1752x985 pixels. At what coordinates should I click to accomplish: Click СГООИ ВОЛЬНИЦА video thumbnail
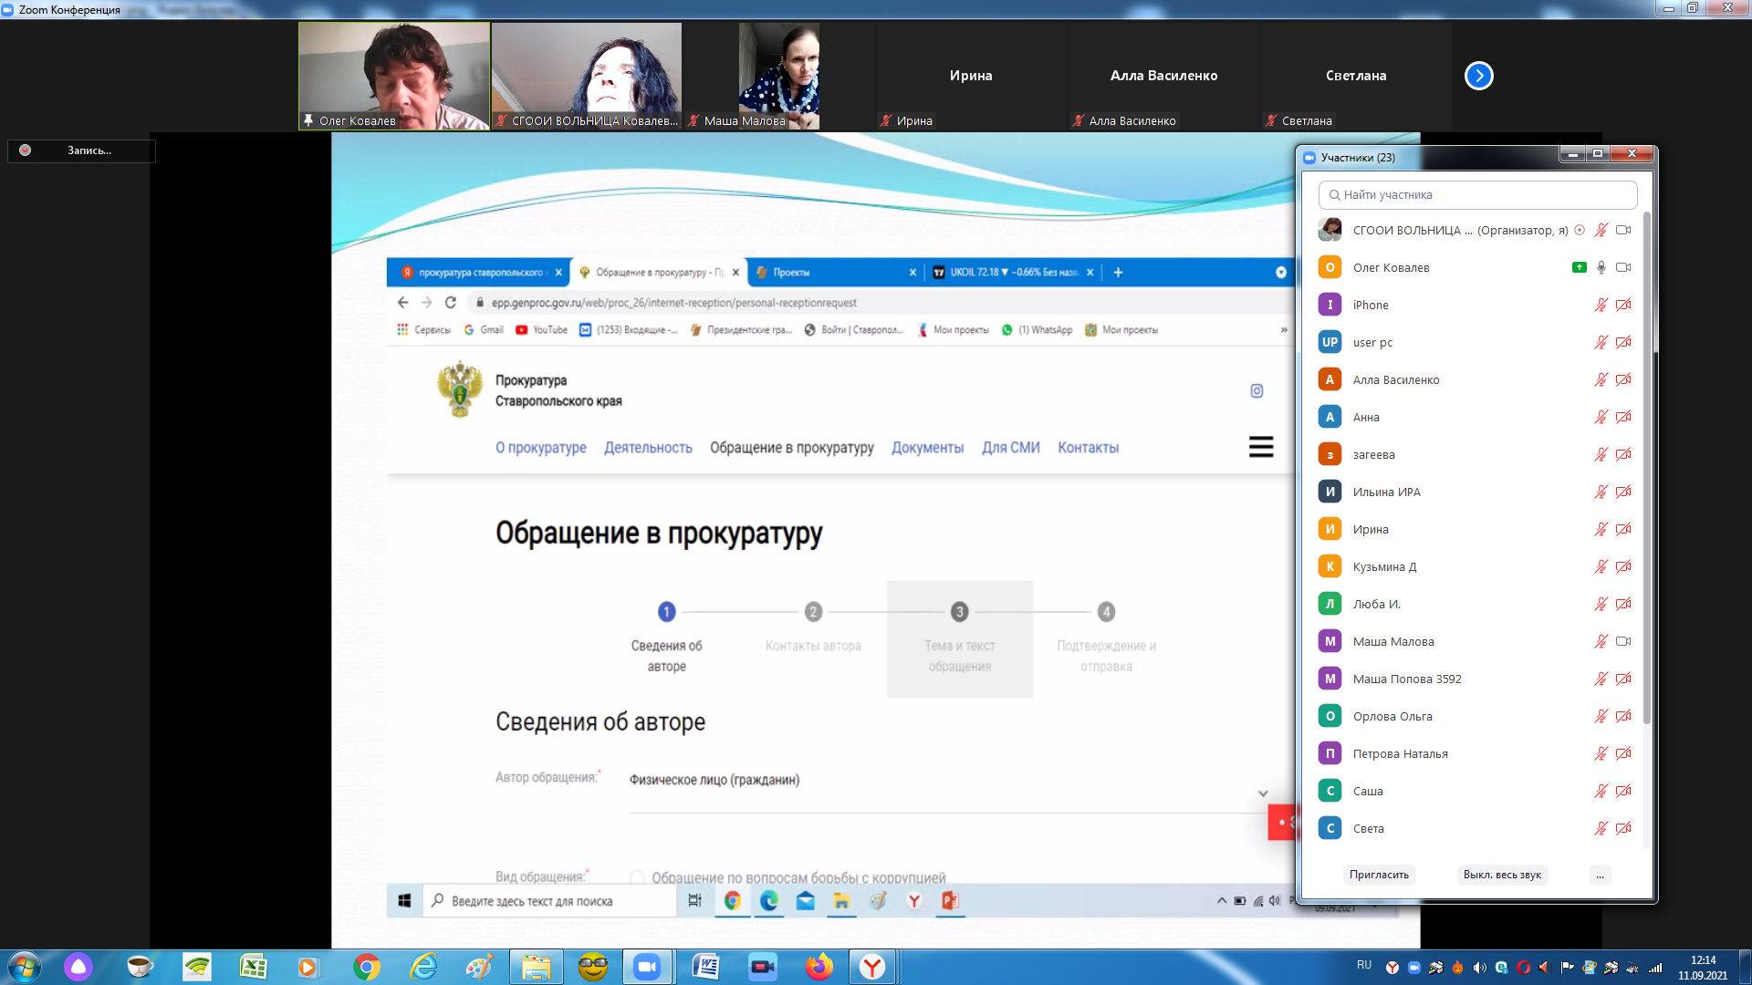click(587, 76)
